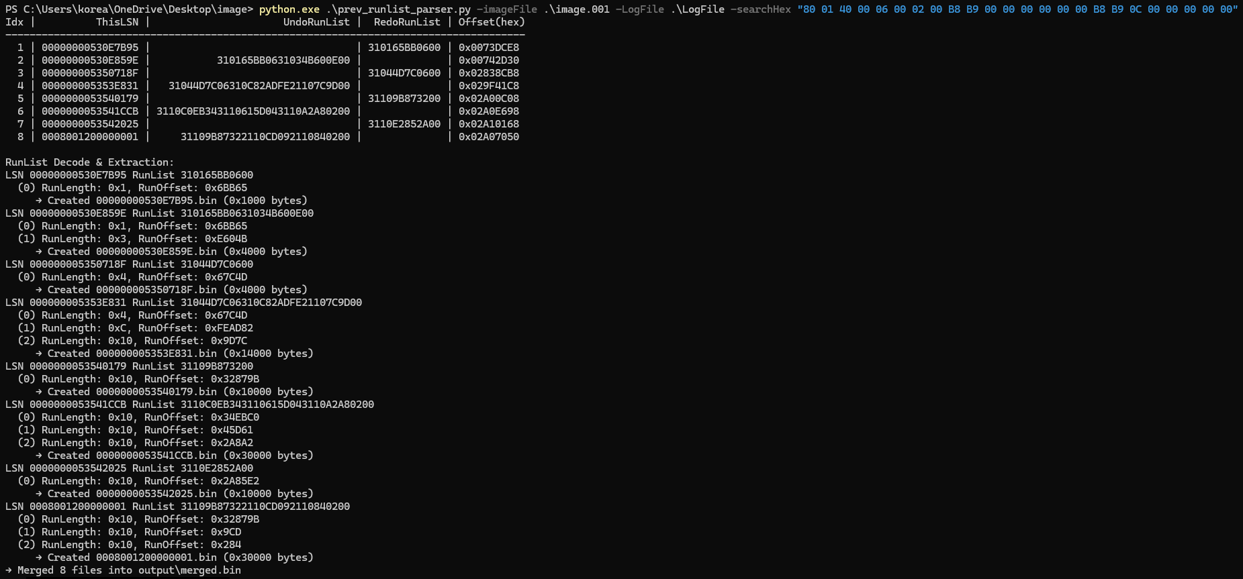Click the UndoRunList column header
Image resolution: width=1243 pixels, height=579 pixels.
316,22
